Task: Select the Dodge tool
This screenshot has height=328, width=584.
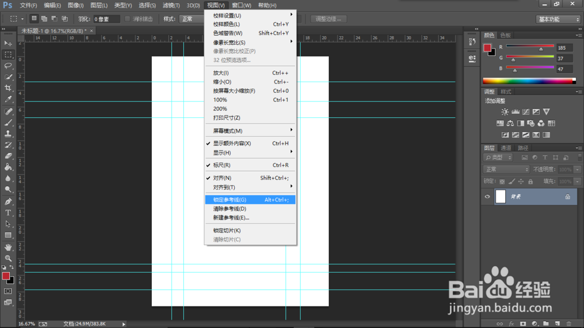Action: 8,190
